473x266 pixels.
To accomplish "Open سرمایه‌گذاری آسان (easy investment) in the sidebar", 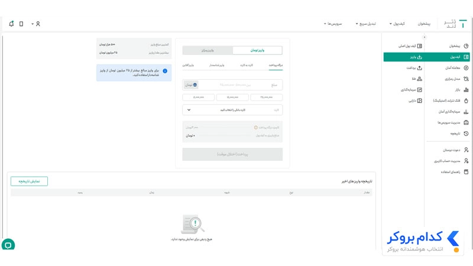I will tap(452, 112).
